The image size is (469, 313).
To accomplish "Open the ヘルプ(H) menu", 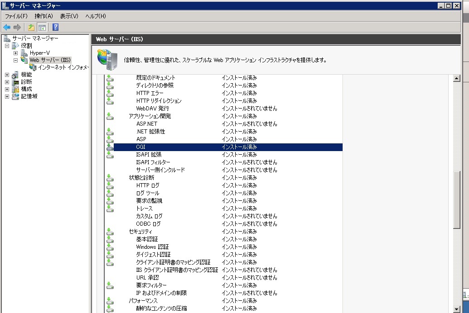I will [96, 16].
